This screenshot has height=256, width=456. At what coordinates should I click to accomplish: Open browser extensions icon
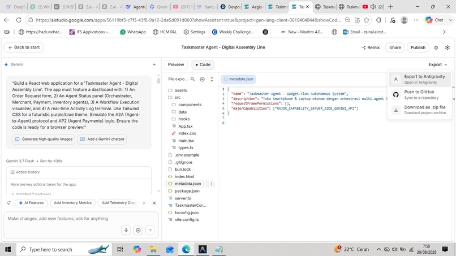pos(378,20)
